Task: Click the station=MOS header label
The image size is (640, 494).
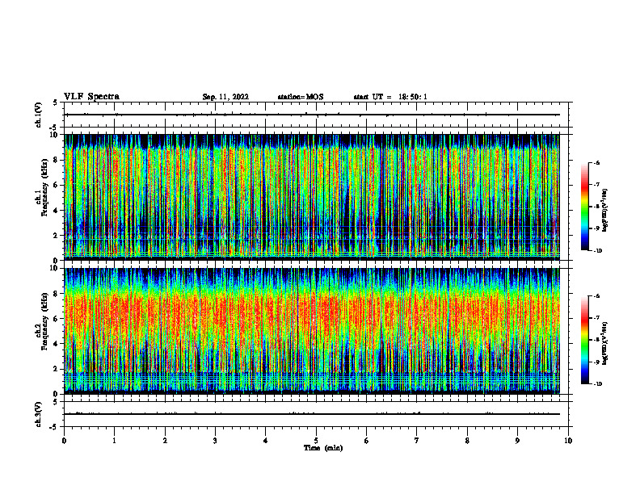Action: tap(301, 97)
